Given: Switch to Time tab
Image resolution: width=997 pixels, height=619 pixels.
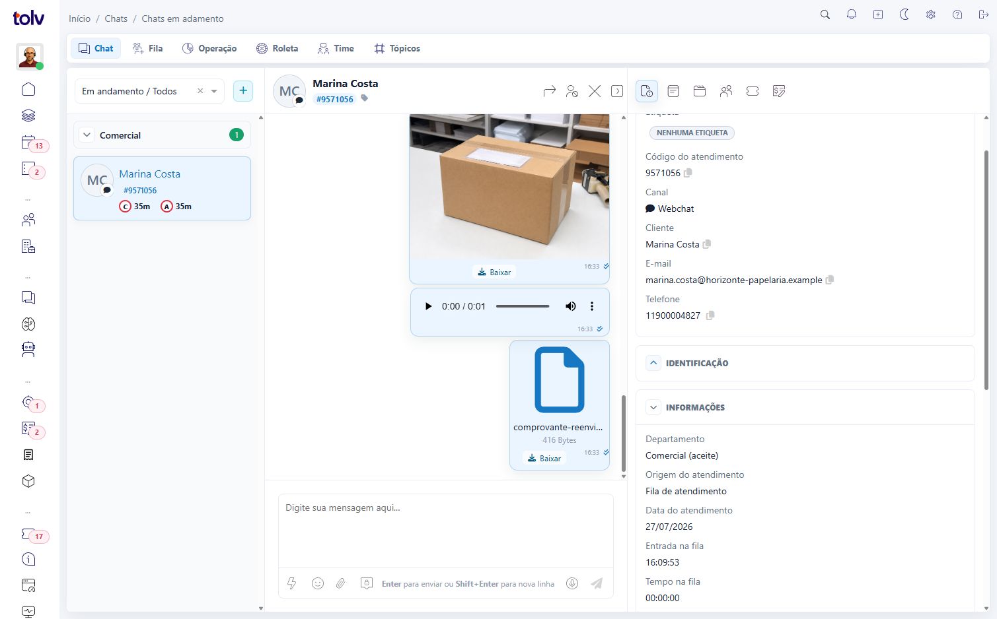Looking at the screenshot, I should coord(336,48).
